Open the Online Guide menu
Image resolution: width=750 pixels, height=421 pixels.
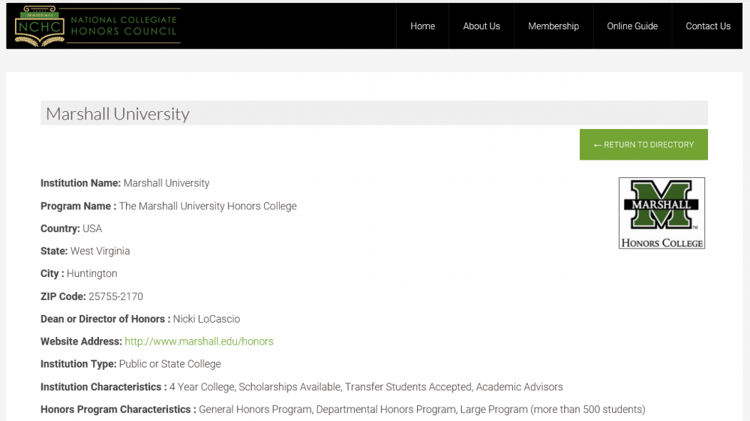[x=632, y=26]
